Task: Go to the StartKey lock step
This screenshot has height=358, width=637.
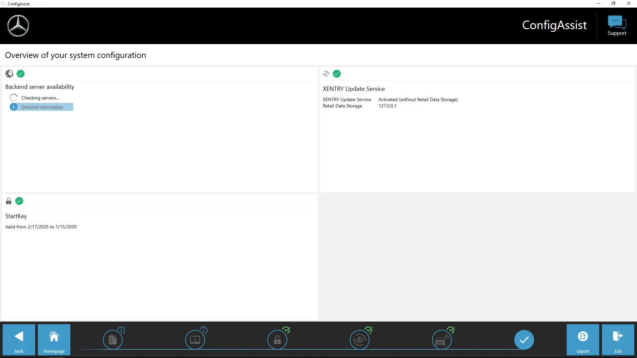Action: click(277, 340)
